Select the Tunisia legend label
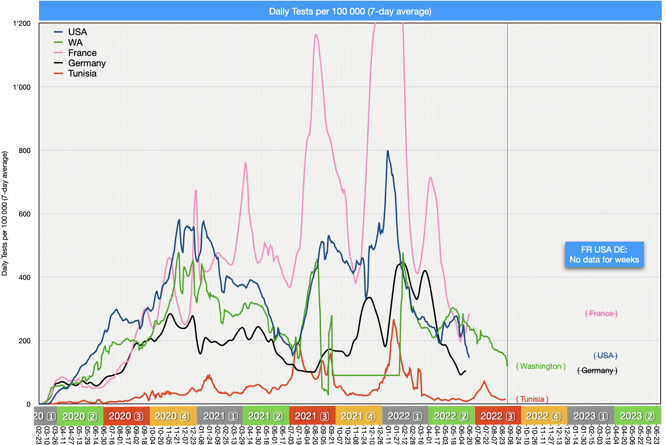Viewport: 666px width, 445px height. coord(82,73)
